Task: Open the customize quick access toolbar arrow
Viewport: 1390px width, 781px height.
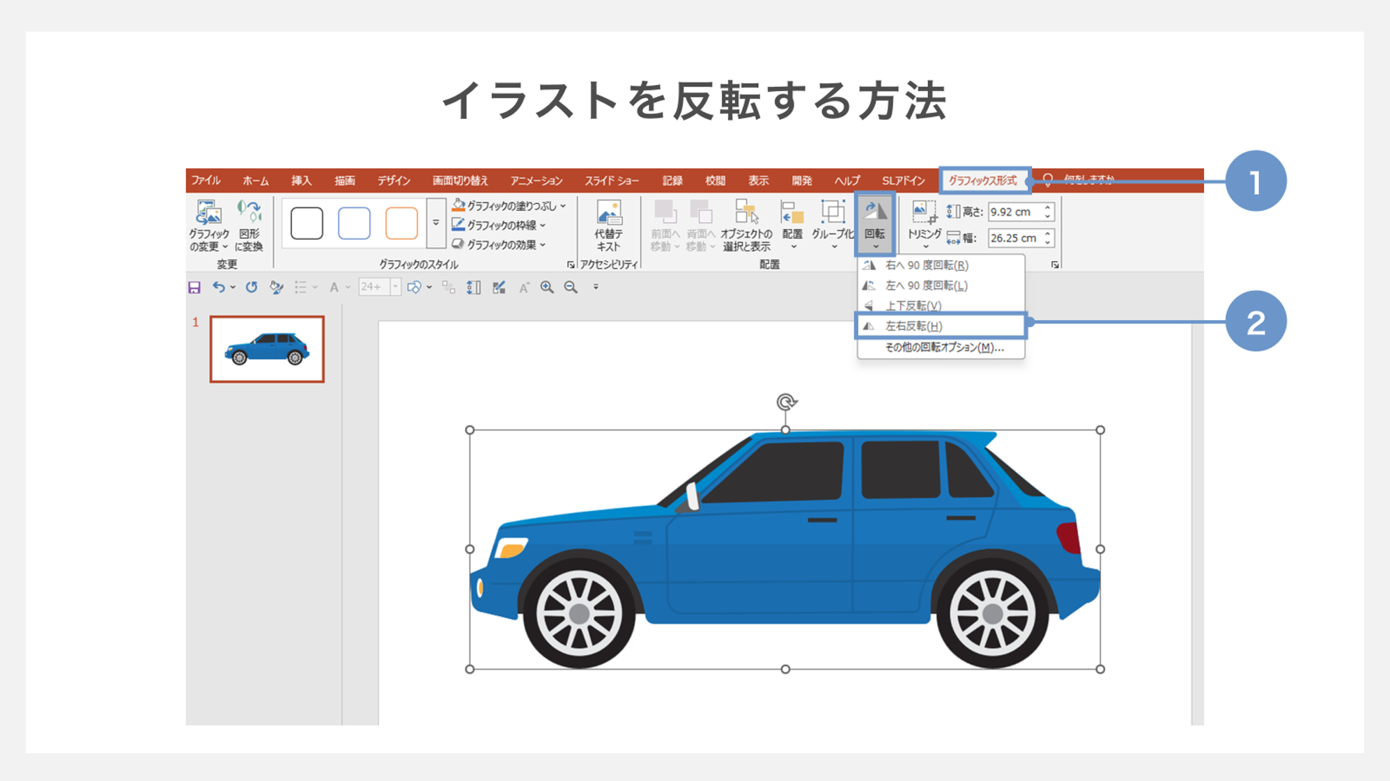Action: tap(596, 287)
